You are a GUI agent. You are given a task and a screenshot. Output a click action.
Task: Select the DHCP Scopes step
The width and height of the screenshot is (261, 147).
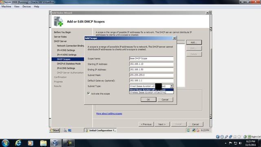click(x=68, y=59)
